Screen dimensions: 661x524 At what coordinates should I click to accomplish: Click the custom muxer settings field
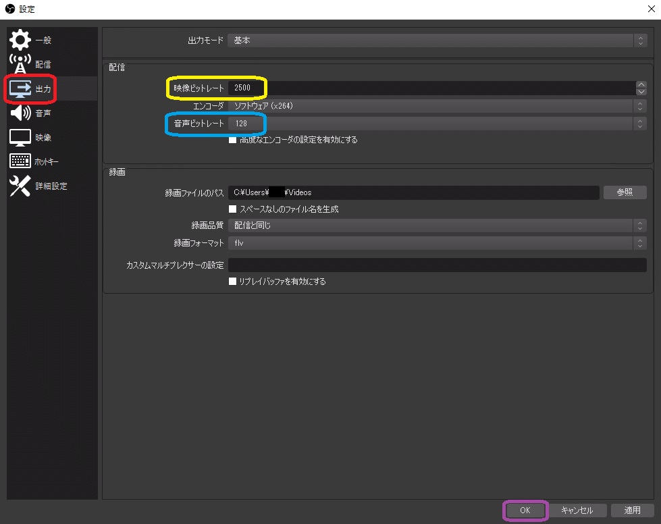(437, 265)
